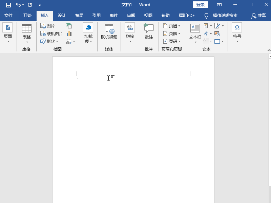Insert a chart using chart icon
Viewport: 271px width, 203px height.
coord(69,33)
